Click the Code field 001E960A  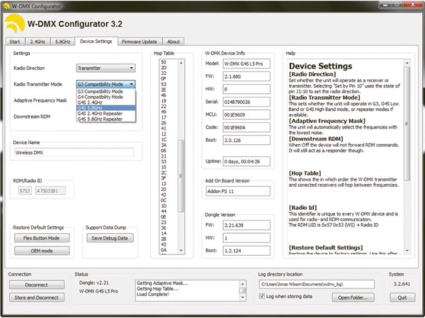coord(246,127)
